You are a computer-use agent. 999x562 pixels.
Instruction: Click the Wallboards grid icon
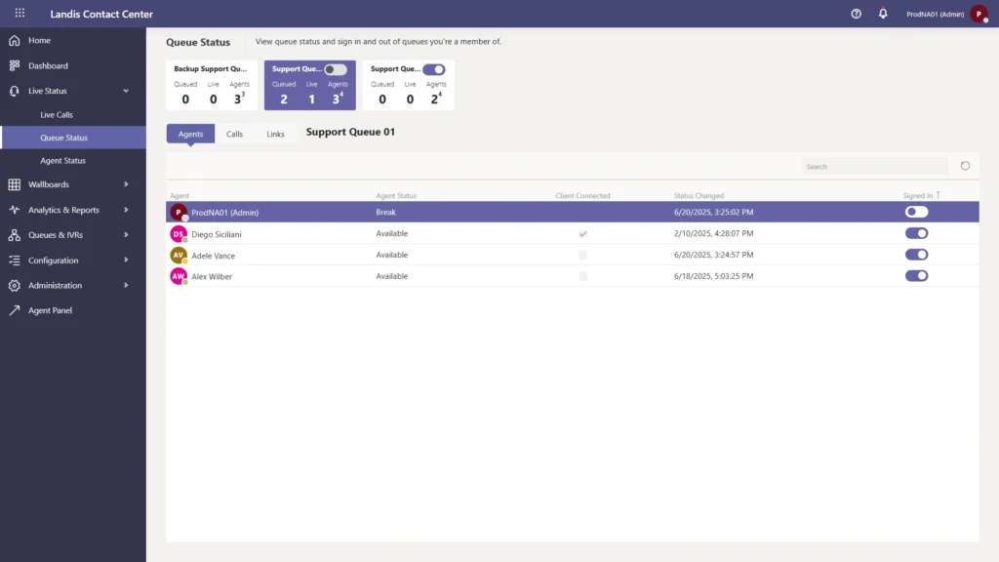coord(14,184)
